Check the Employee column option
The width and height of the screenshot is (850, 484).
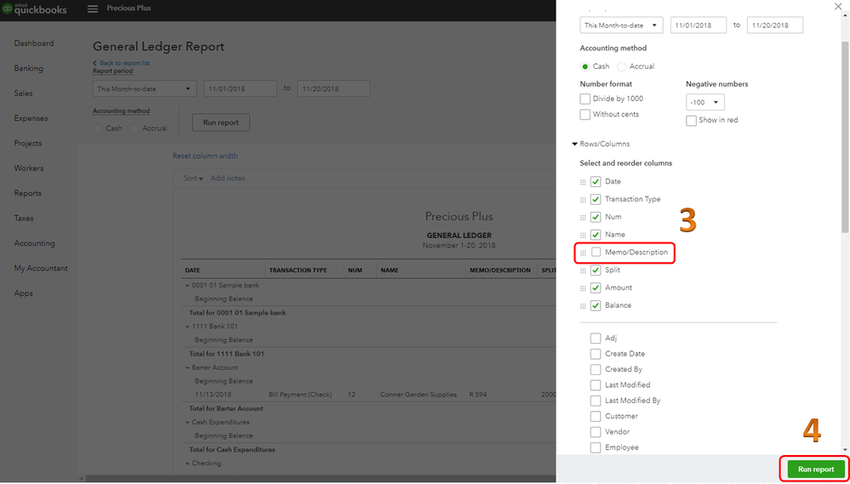(x=596, y=447)
